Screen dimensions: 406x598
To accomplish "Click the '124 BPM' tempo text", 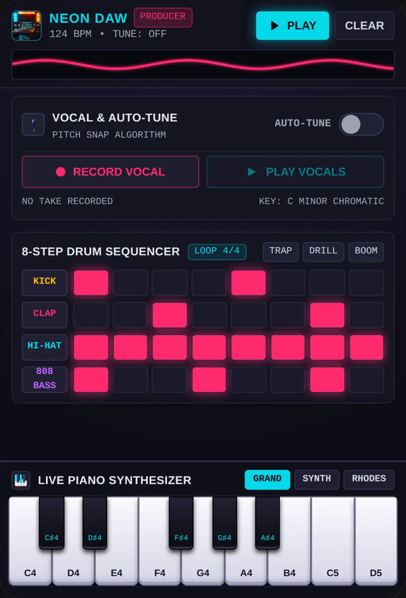I will (70, 34).
